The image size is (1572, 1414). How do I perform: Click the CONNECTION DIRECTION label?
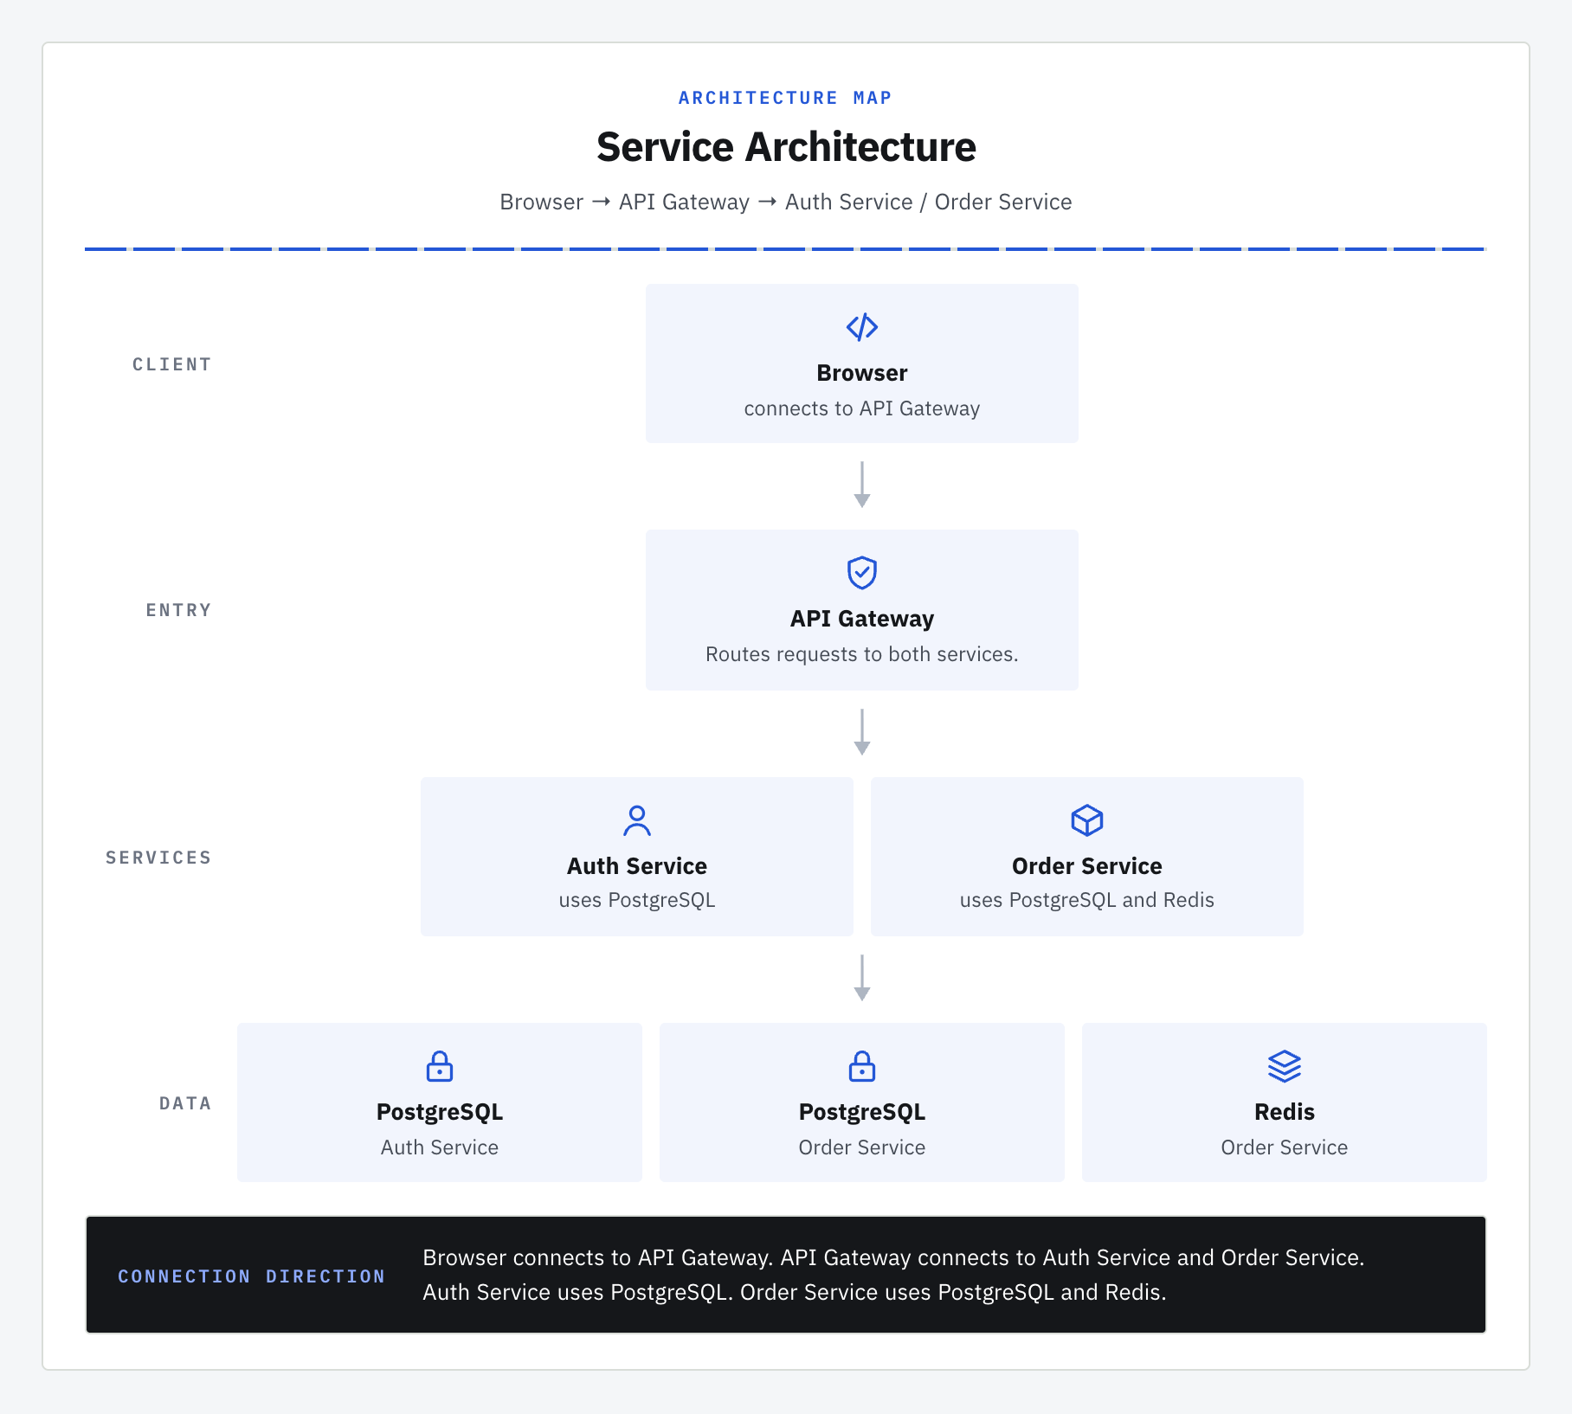[252, 1276]
